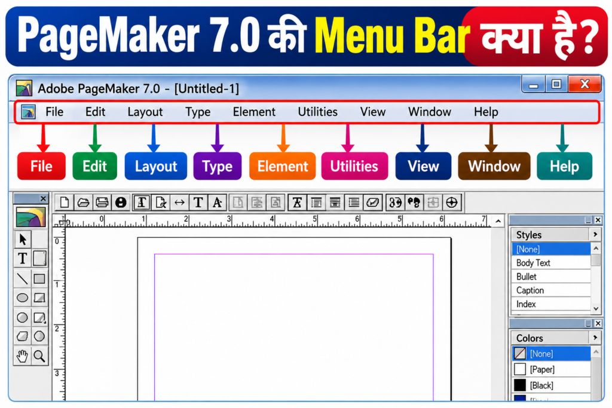Select the Text tool in the toolbox
This screenshot has width=612, height=408.
pos(22,258)
